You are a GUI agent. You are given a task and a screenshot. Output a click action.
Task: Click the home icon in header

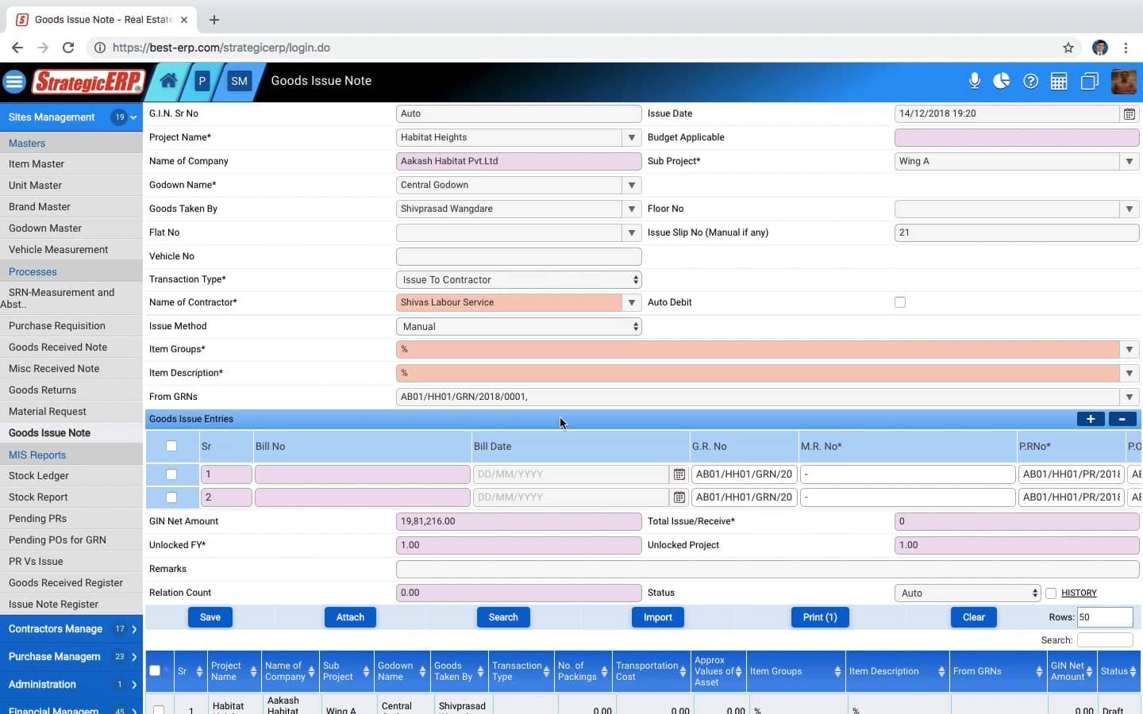pyautogui.click(x=168, y=81)
